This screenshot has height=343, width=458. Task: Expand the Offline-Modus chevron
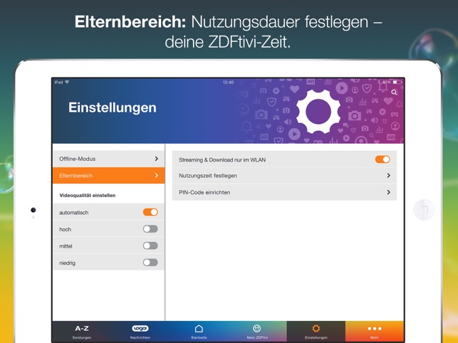pyautogui.click(x=157, y=159)
